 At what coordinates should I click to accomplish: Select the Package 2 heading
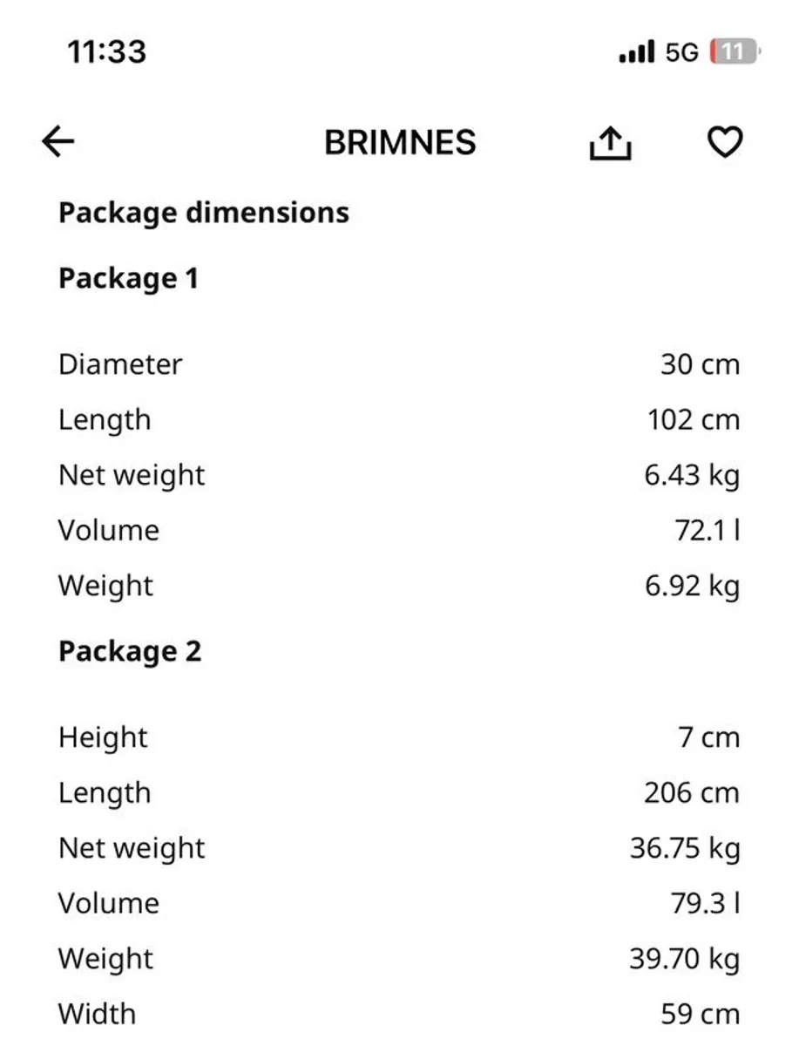pos(130,652)
